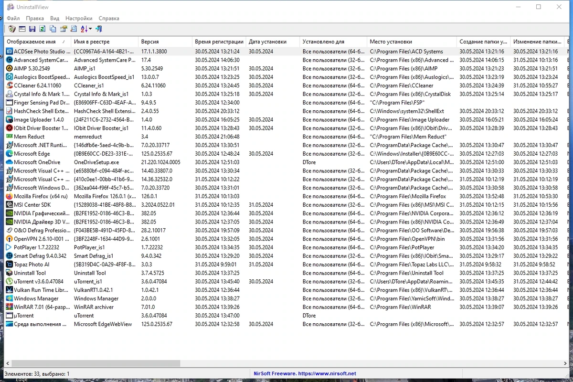Click the UninstallView title bar app icon
This screenshot has width=573, height=382.
point(11,7)
